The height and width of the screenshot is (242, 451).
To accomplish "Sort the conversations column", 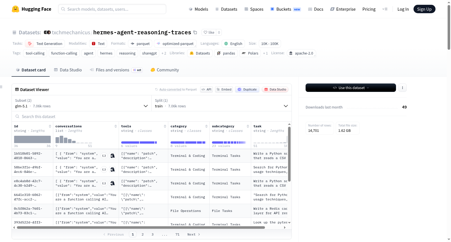I will (116, 126).
